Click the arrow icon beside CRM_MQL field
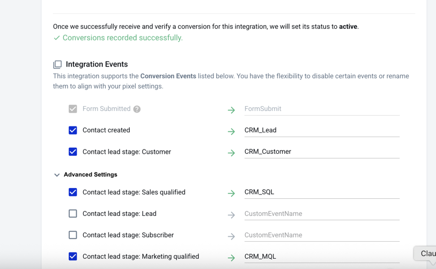The width and height of the screenshot is (436, 269). (x=231, y=257)
